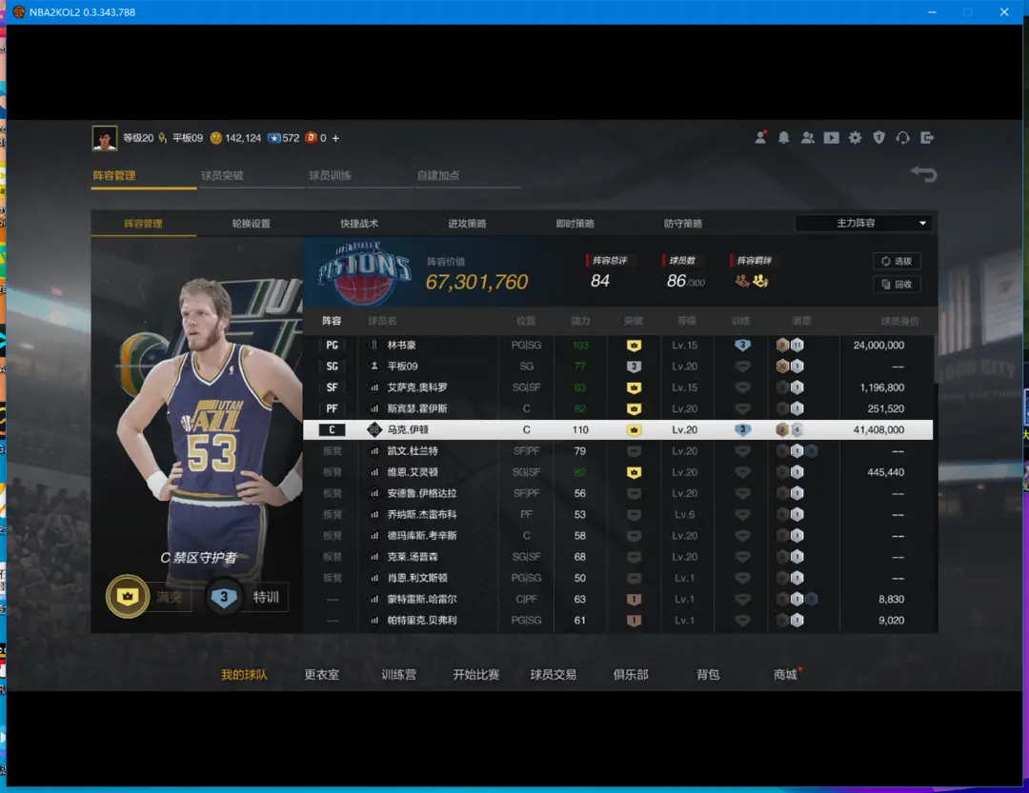
Task: Click 蒙特雷斯.哈雷尔's bronze breakthrough badge
Action: coord(634,599)
